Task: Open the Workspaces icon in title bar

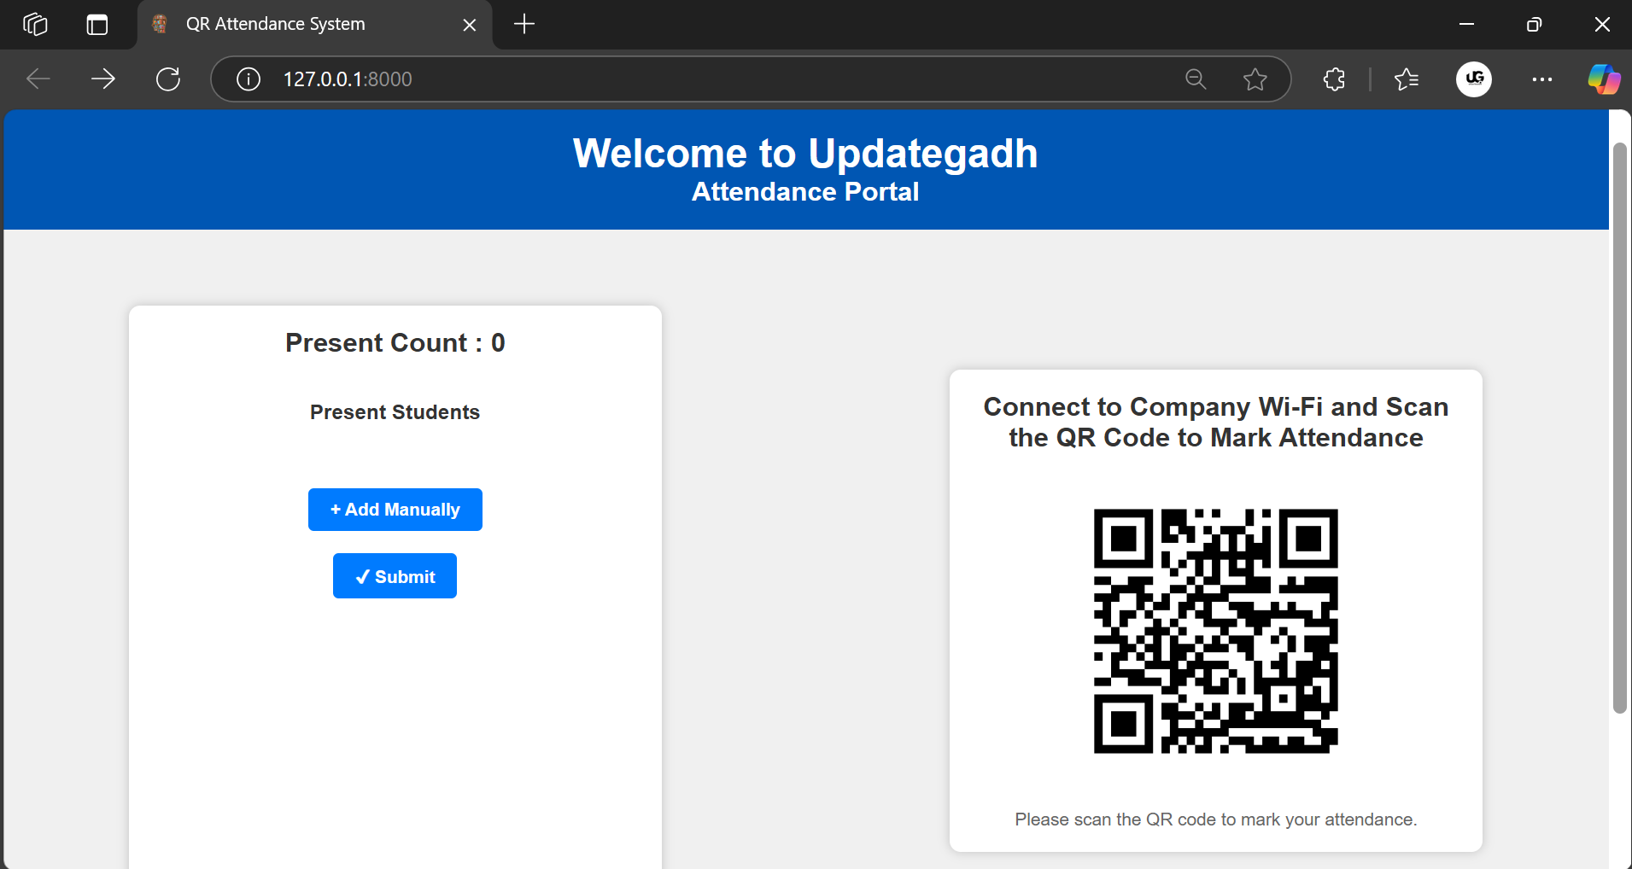Action: pos(35,25)
